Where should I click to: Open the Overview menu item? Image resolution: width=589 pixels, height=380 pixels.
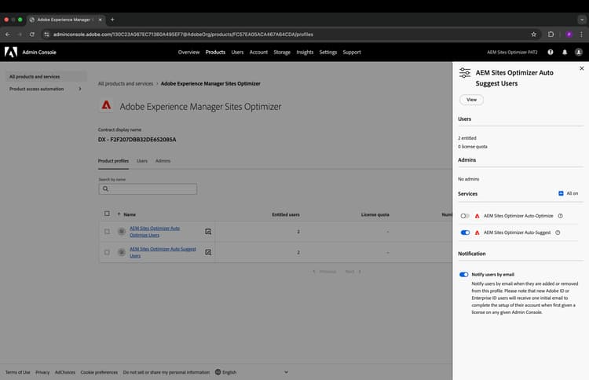click(x=188, y=52)
